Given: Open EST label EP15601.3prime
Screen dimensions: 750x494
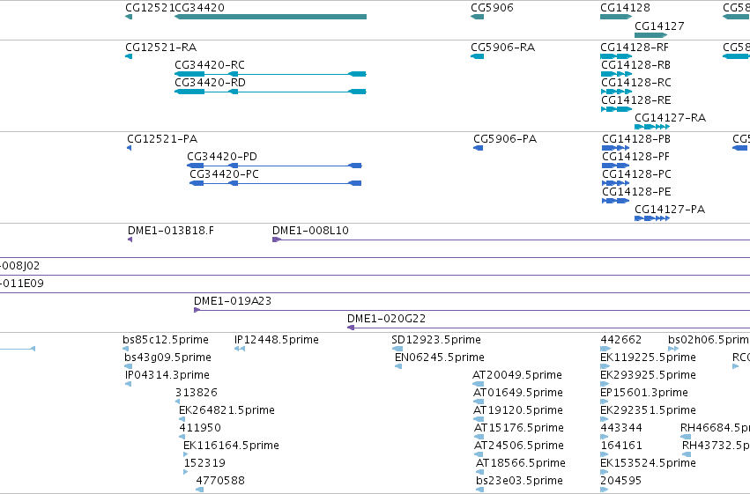Looking at the screenshot, I should pyautogui.click(x=644, y=393).
